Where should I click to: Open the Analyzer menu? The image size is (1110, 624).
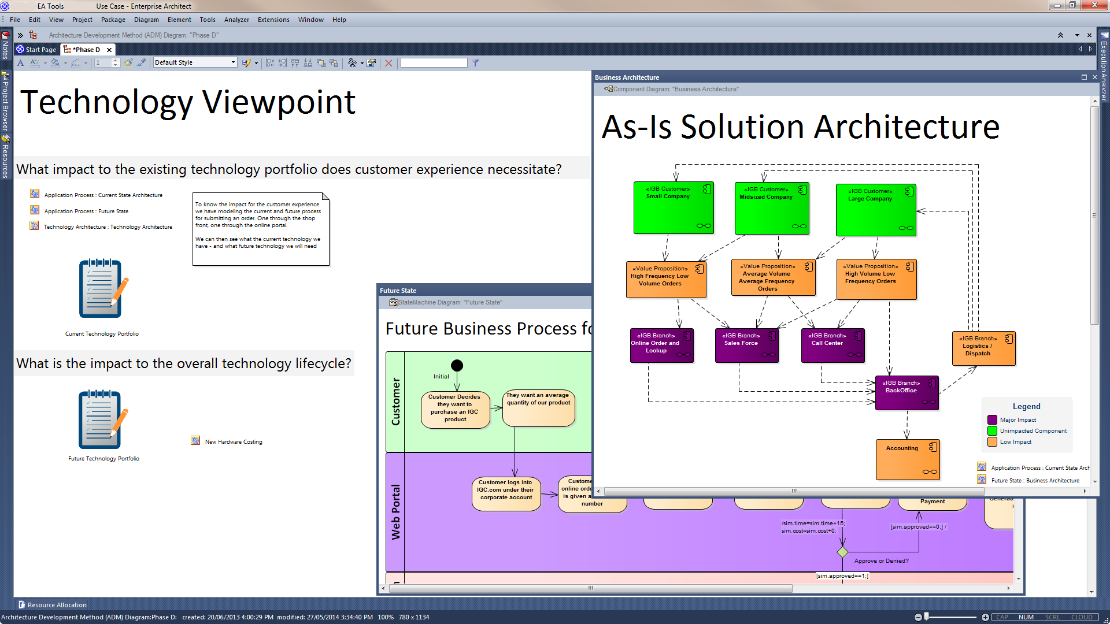click(x=236, y=20)
